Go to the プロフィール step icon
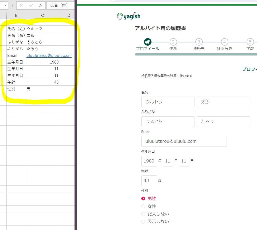The height and width of the screenshot is (230, 257). point(147,42)
